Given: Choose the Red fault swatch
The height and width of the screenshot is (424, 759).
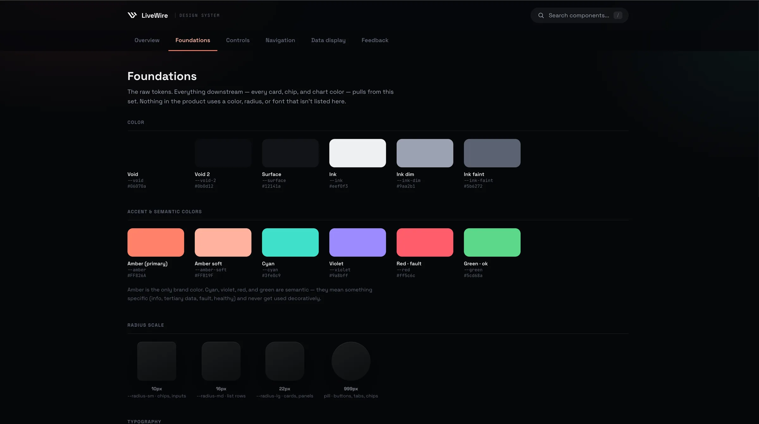Looking at the screenshot, I should coord(425,242).
